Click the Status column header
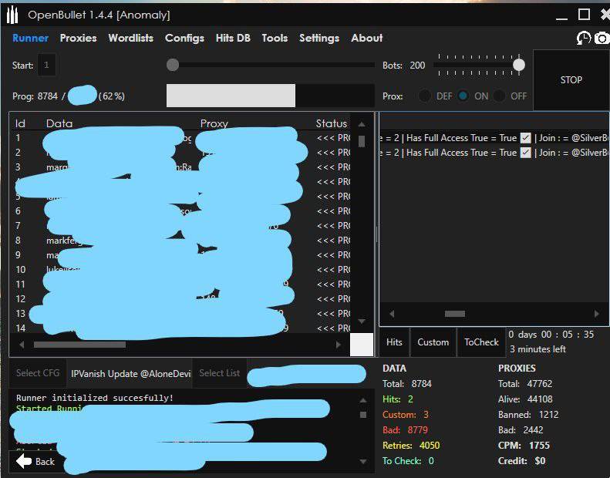610x478 pixels. coord(331,123)
